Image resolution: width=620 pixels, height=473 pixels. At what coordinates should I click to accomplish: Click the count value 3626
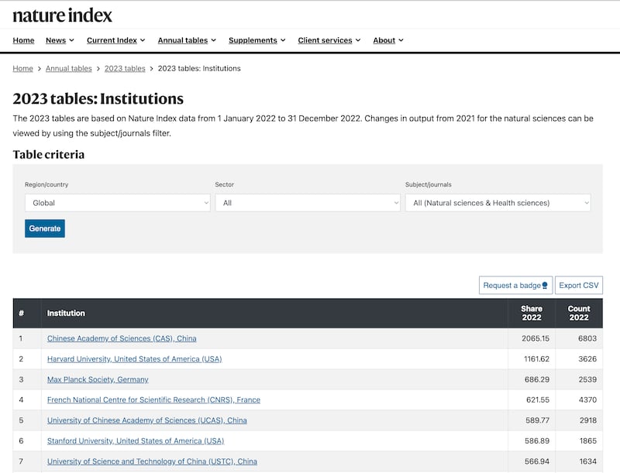587,359
